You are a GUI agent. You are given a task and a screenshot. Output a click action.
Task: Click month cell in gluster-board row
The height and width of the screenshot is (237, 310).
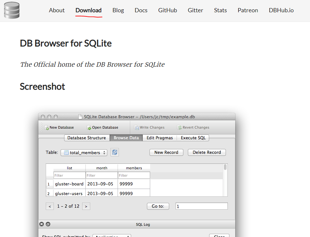(102, 184)
